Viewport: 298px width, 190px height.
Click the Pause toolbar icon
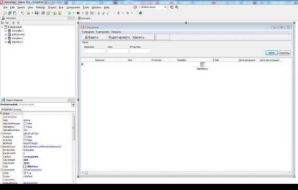87,13
